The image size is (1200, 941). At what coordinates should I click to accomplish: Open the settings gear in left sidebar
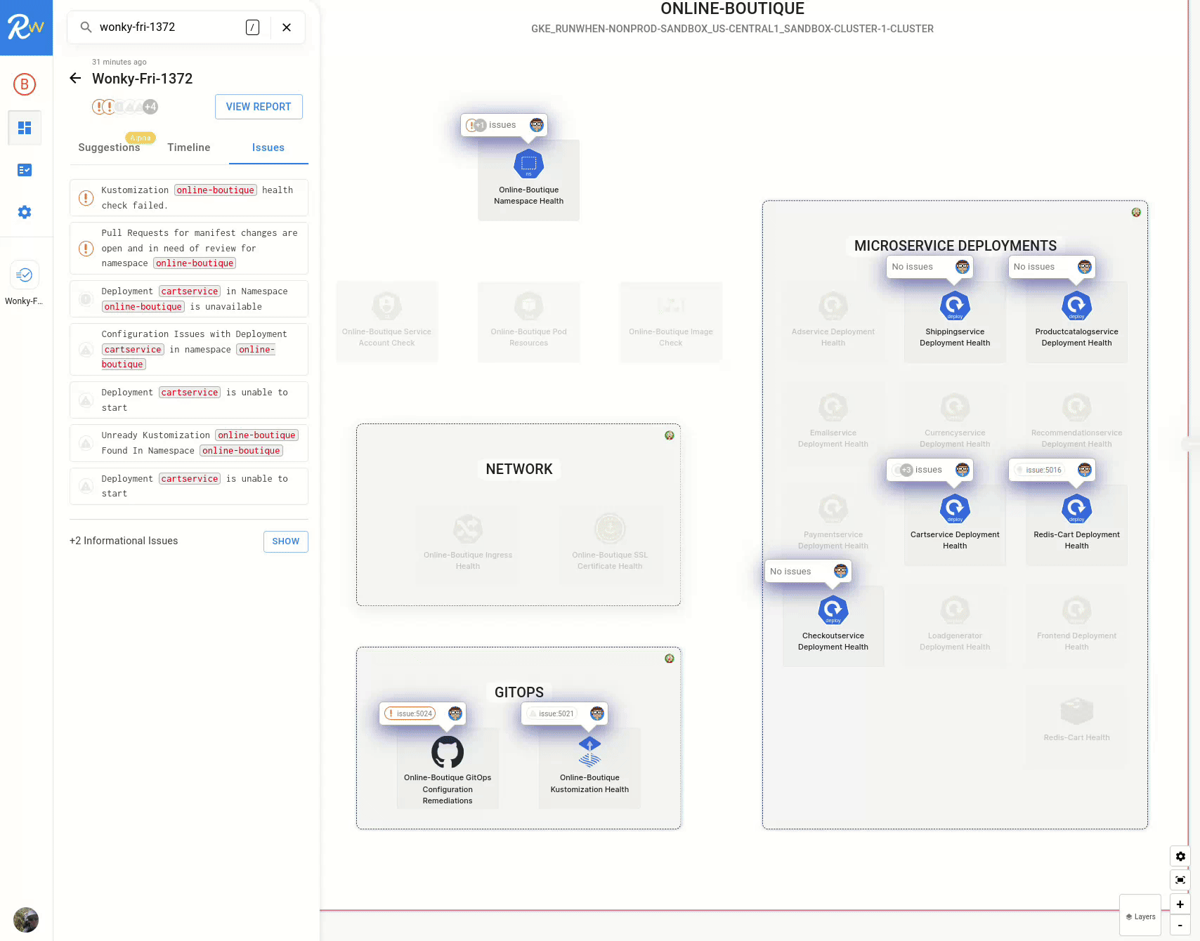pos(25,212)
